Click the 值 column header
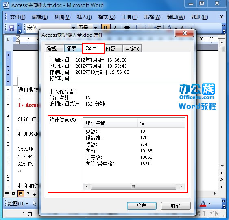This screenshot has height=220, width=229. [x=161, y=123]
